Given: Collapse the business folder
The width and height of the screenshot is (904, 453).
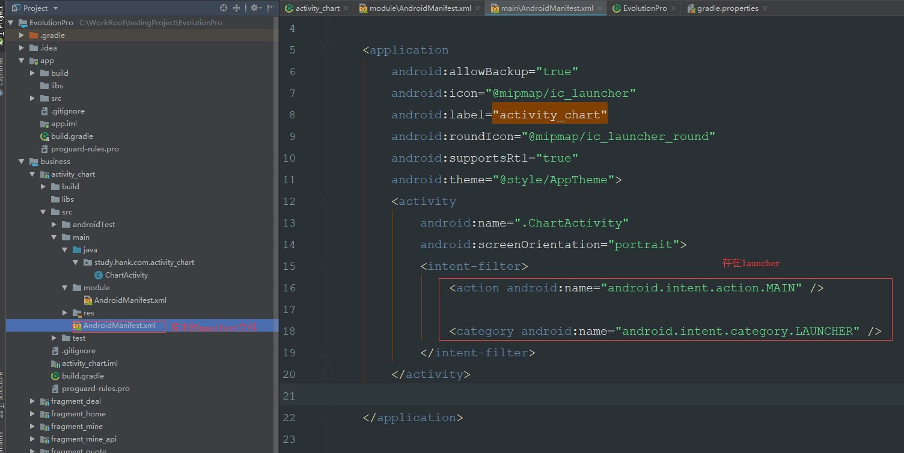Looking at the screenshot, I should [22, 162].
